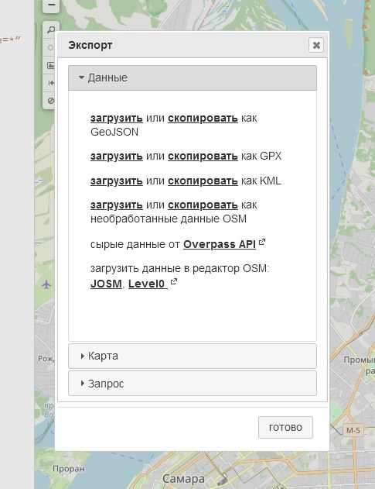Click the Проран label on the map
This screenshot has height=489, width=375.
pyautogui.click(x=69, y=469)
